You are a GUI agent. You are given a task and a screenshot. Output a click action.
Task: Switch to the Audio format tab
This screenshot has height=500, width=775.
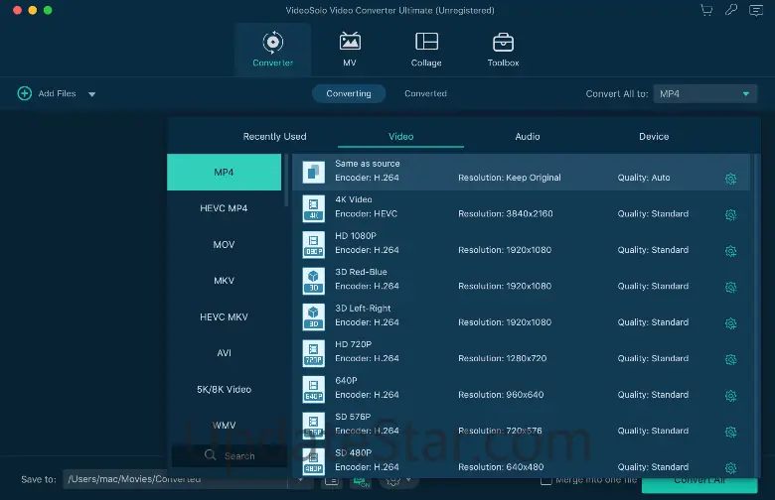(x=528, y=137)
